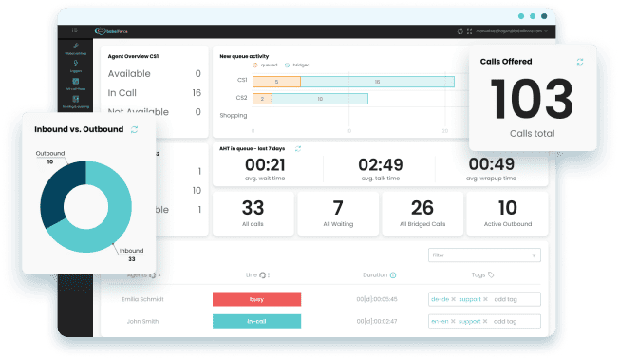
Task: Refresh the AHT in queue widget
Action: point(298,148)
